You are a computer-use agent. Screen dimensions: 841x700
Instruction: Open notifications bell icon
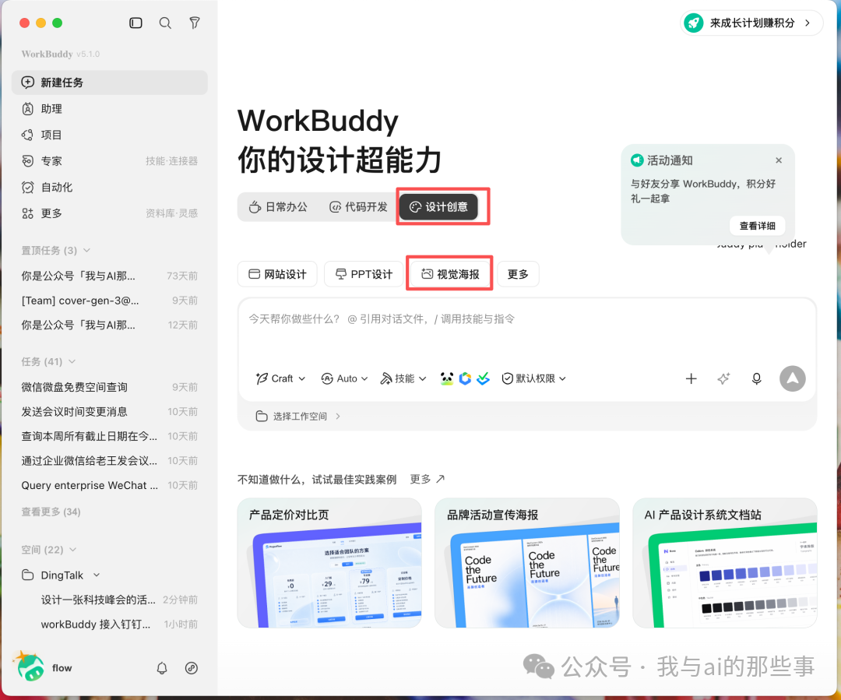pos(162,668)
